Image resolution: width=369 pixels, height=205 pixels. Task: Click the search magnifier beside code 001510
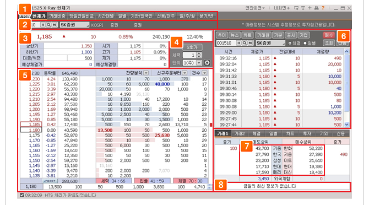(245, 43)
